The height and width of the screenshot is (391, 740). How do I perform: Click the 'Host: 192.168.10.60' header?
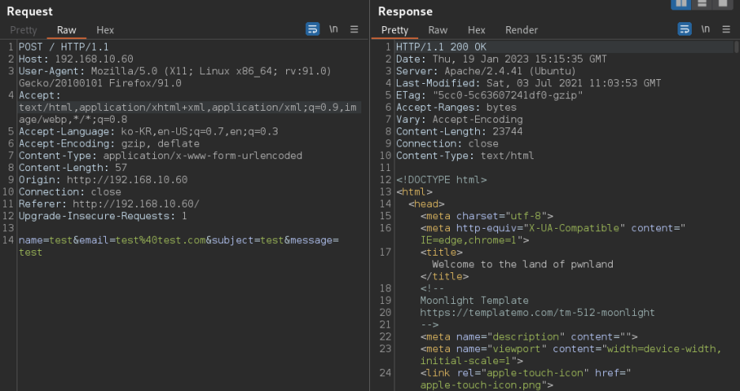[x=76, y=59]
